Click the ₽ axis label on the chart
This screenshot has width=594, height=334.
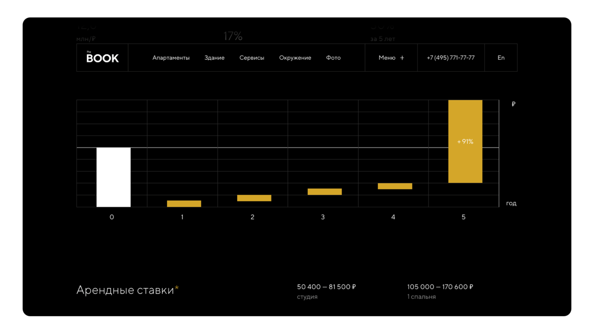[513, 104]
